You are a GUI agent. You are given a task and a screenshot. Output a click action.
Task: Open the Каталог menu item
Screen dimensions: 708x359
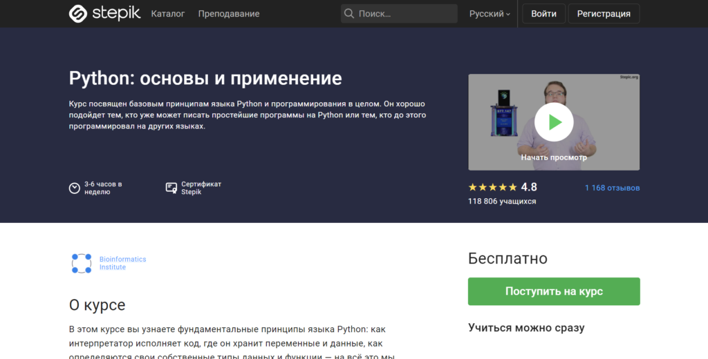pyautogui.click(x=168, y=14)
